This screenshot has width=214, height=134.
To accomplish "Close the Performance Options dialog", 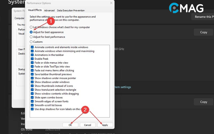I will (x=111, y=3).
